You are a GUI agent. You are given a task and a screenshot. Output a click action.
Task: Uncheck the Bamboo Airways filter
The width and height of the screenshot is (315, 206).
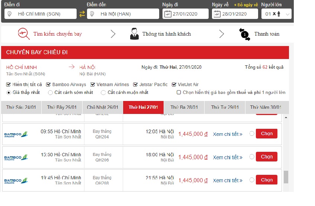pyautogui.click(x=48, y=85)
